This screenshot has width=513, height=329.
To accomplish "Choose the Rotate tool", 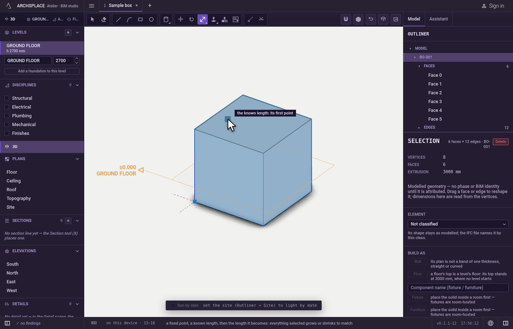I will click(x=192, y=19).
